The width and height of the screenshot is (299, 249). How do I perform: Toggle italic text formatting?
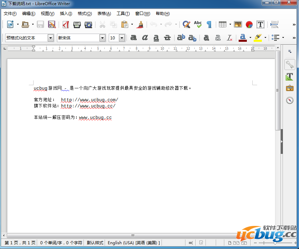145,38
